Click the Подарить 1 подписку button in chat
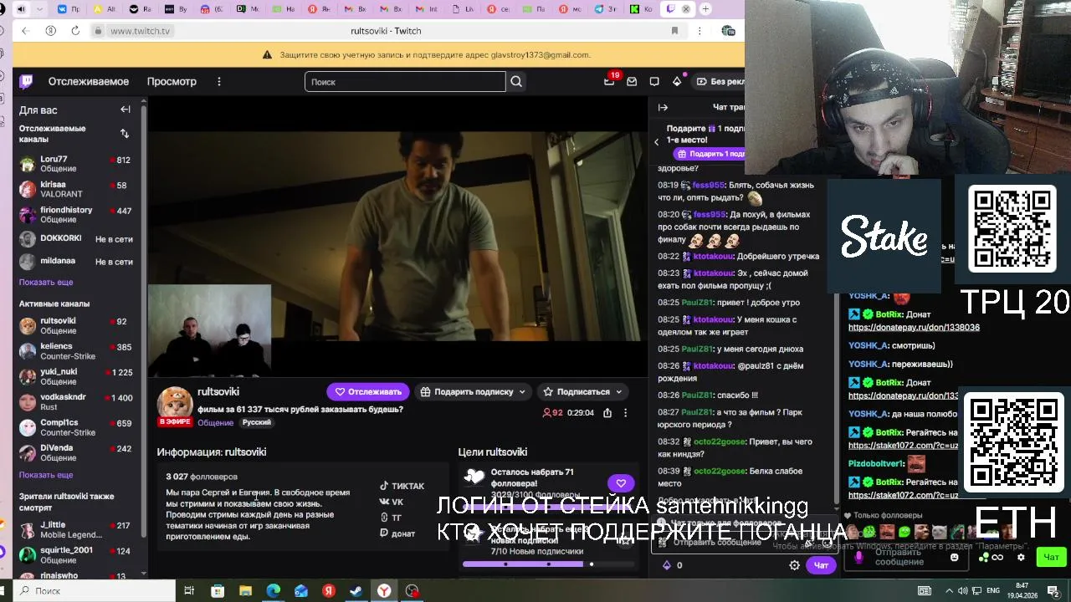This screenshot has width=1071, height=602. tap(709, 154)
